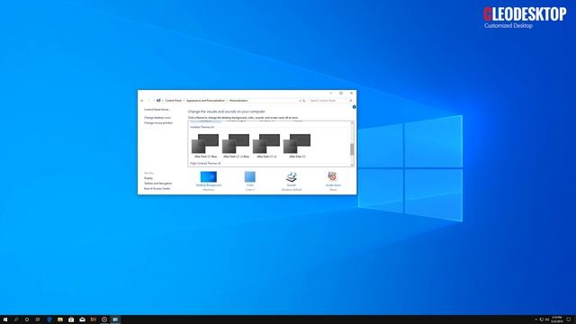Open the Action Center notification icon
The image size is (576, 324).
click(x=569, y=319)
